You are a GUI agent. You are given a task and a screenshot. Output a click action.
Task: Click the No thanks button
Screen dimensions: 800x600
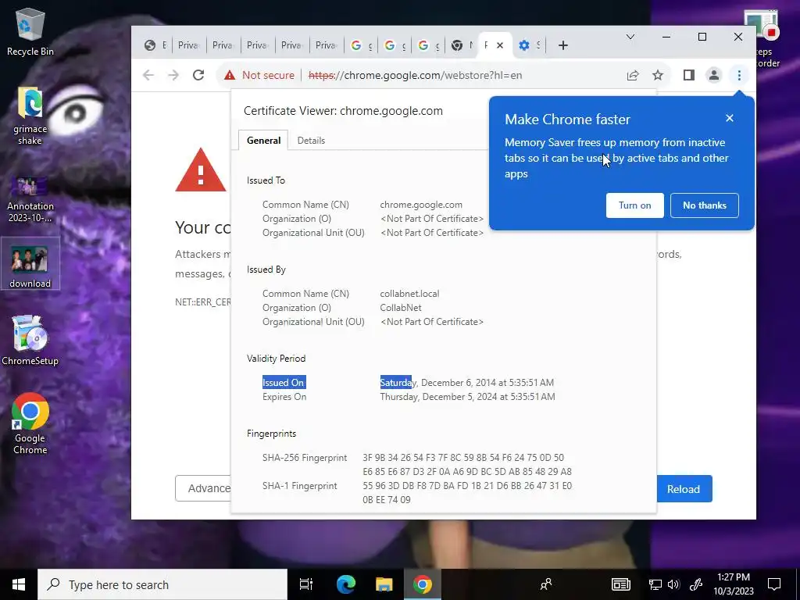coord(705,205)
